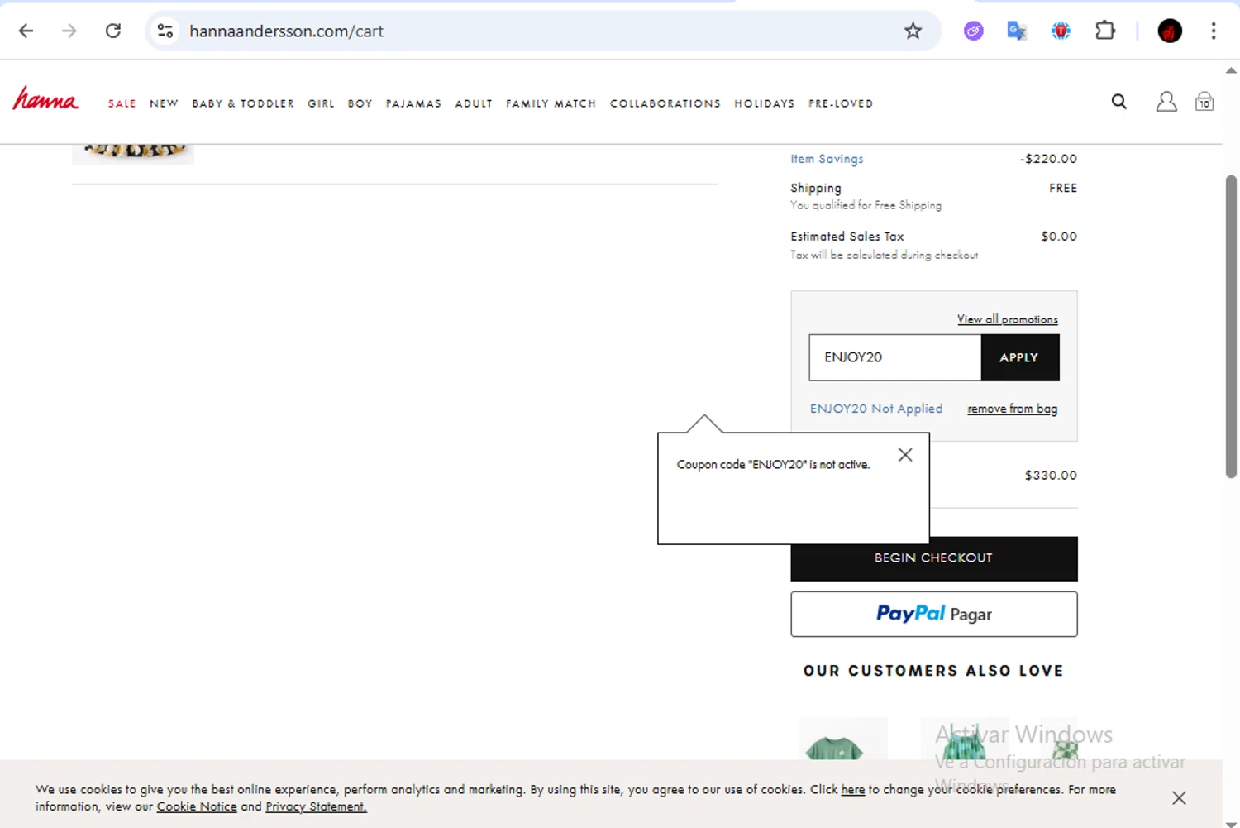The image size is (1240, 828).
Task: Open the red shield extension icon
Action: tap(1061, 31)
